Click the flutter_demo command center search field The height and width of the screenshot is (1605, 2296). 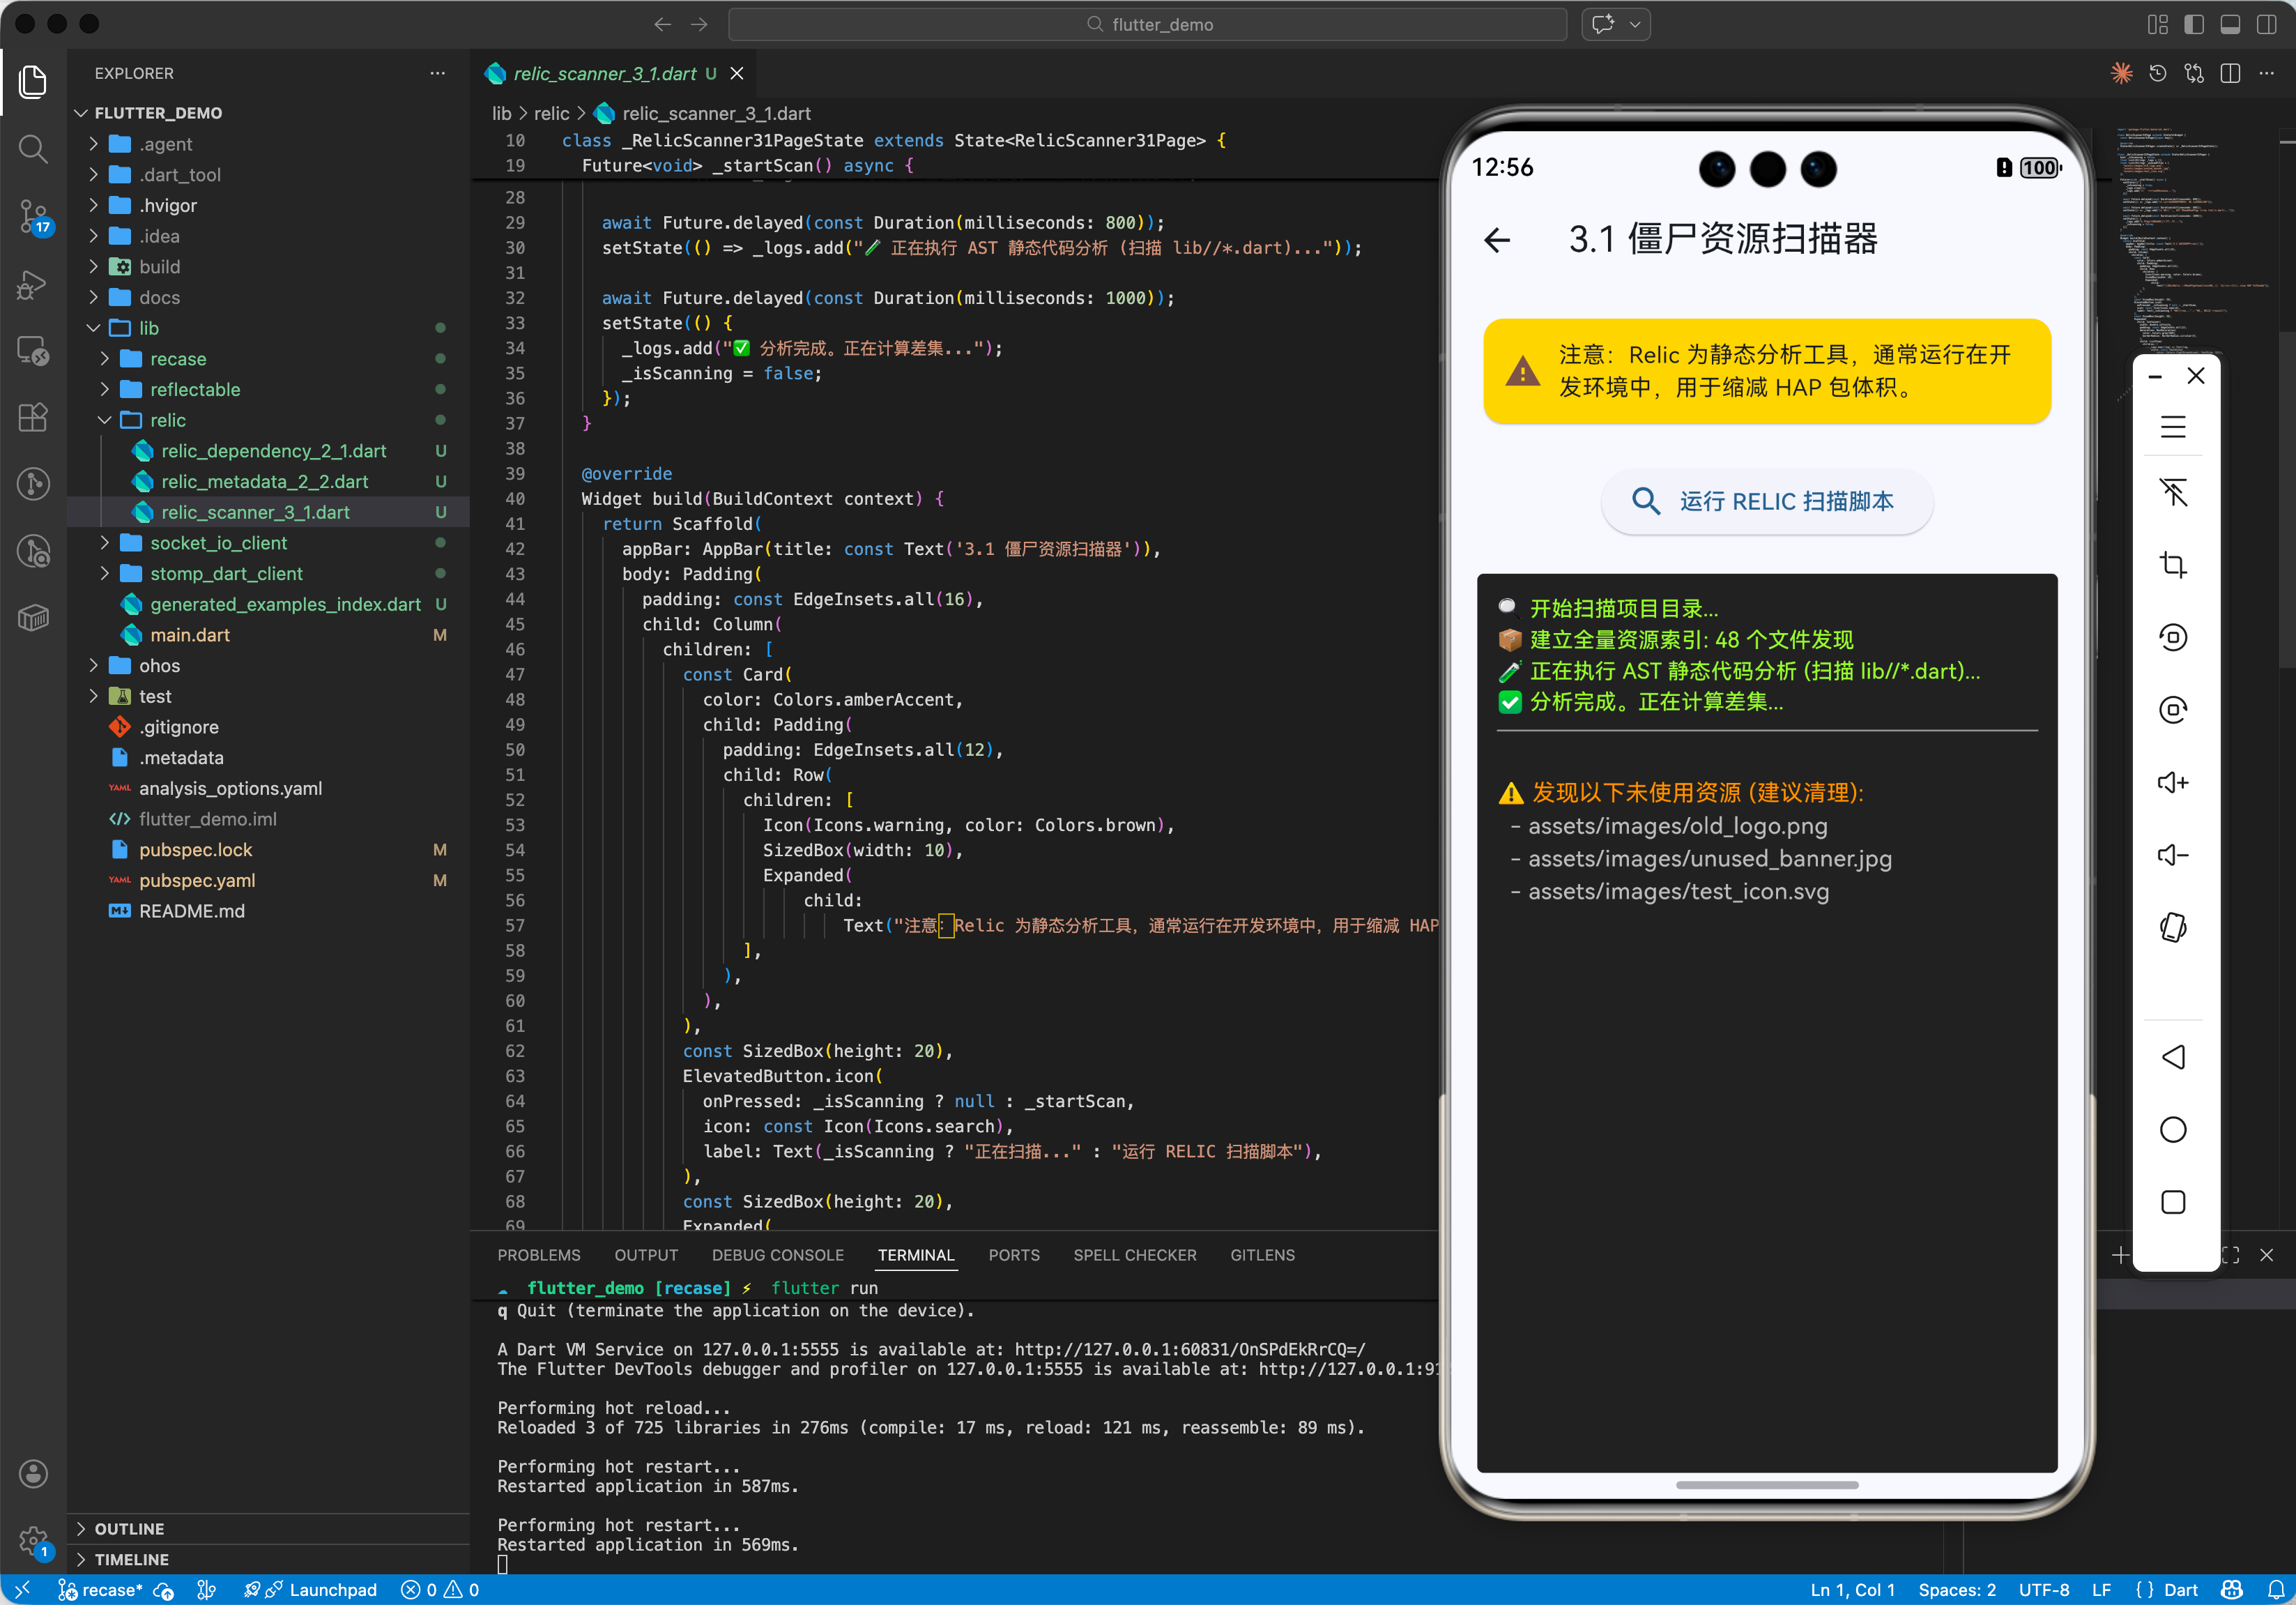pos(1147,25)
